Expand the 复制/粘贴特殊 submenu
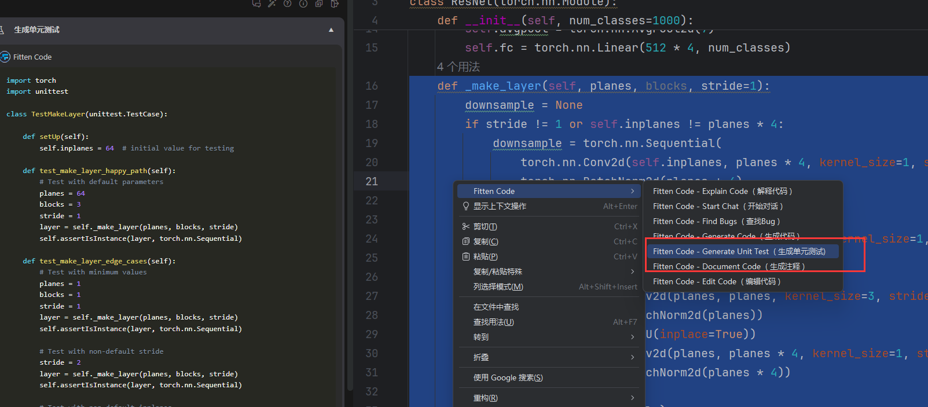The width and height of the screenshot is (928, 407). pos(632,272)
